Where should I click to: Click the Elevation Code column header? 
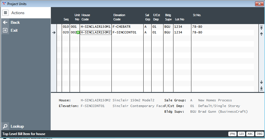(x=119, y=17)
